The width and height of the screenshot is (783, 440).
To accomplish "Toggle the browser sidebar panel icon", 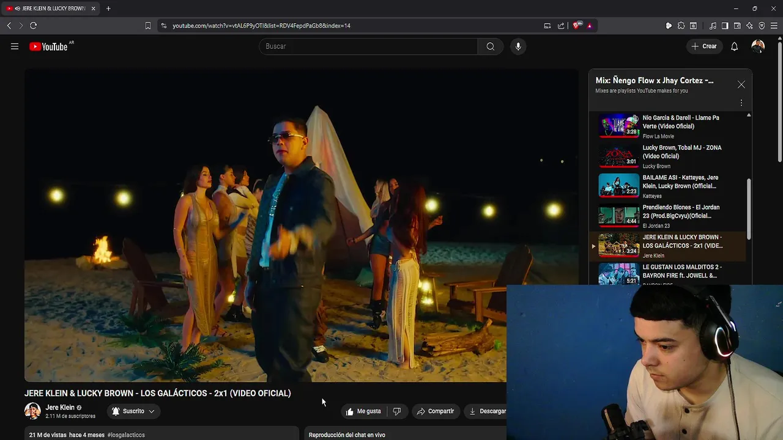I will point(725,26).
